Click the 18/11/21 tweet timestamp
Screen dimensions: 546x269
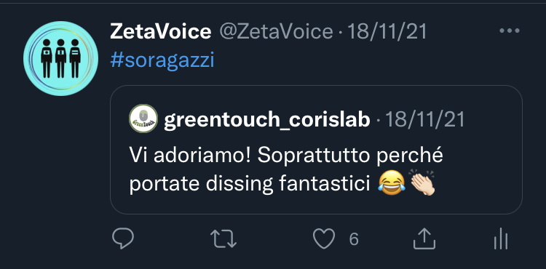tap(387, 32)
